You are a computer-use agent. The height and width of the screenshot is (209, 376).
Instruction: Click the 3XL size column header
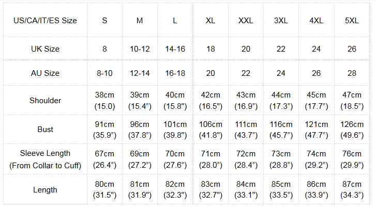coord(281,21)
